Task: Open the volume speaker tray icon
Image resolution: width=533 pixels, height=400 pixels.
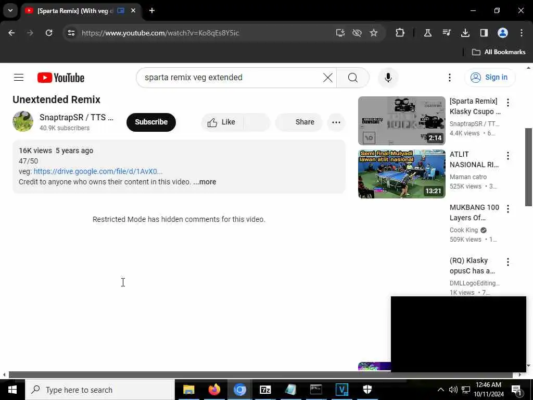Action: pyautogui.click(x=453, y=390)
